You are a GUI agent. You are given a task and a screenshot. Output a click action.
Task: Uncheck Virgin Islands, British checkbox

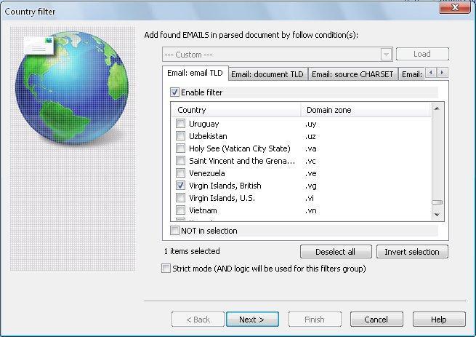[181, 186]
